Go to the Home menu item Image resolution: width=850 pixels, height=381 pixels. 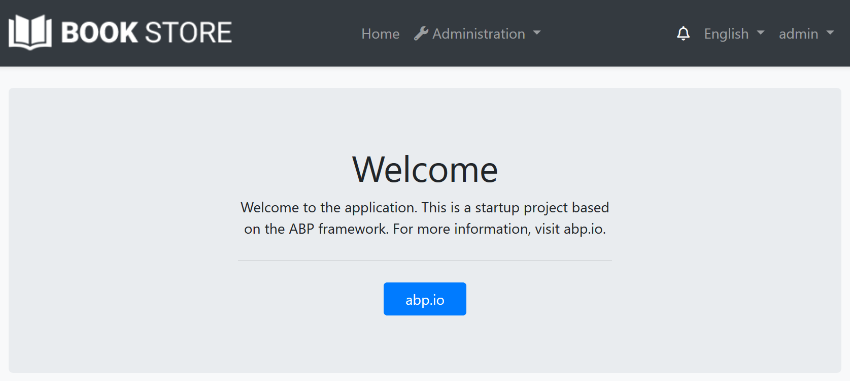pos(380,34)
